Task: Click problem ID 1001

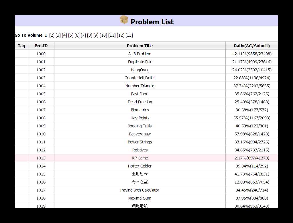Action: [x=41, y=62]
